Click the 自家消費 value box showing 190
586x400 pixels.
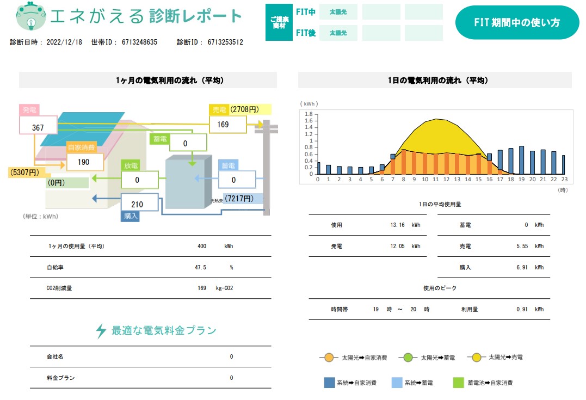pyautogui.click(x=85, y=162)
